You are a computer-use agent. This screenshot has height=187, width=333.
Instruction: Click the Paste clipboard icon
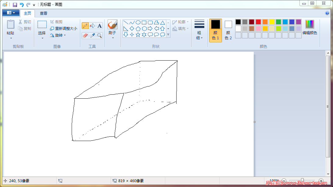[x=10, y=25]
